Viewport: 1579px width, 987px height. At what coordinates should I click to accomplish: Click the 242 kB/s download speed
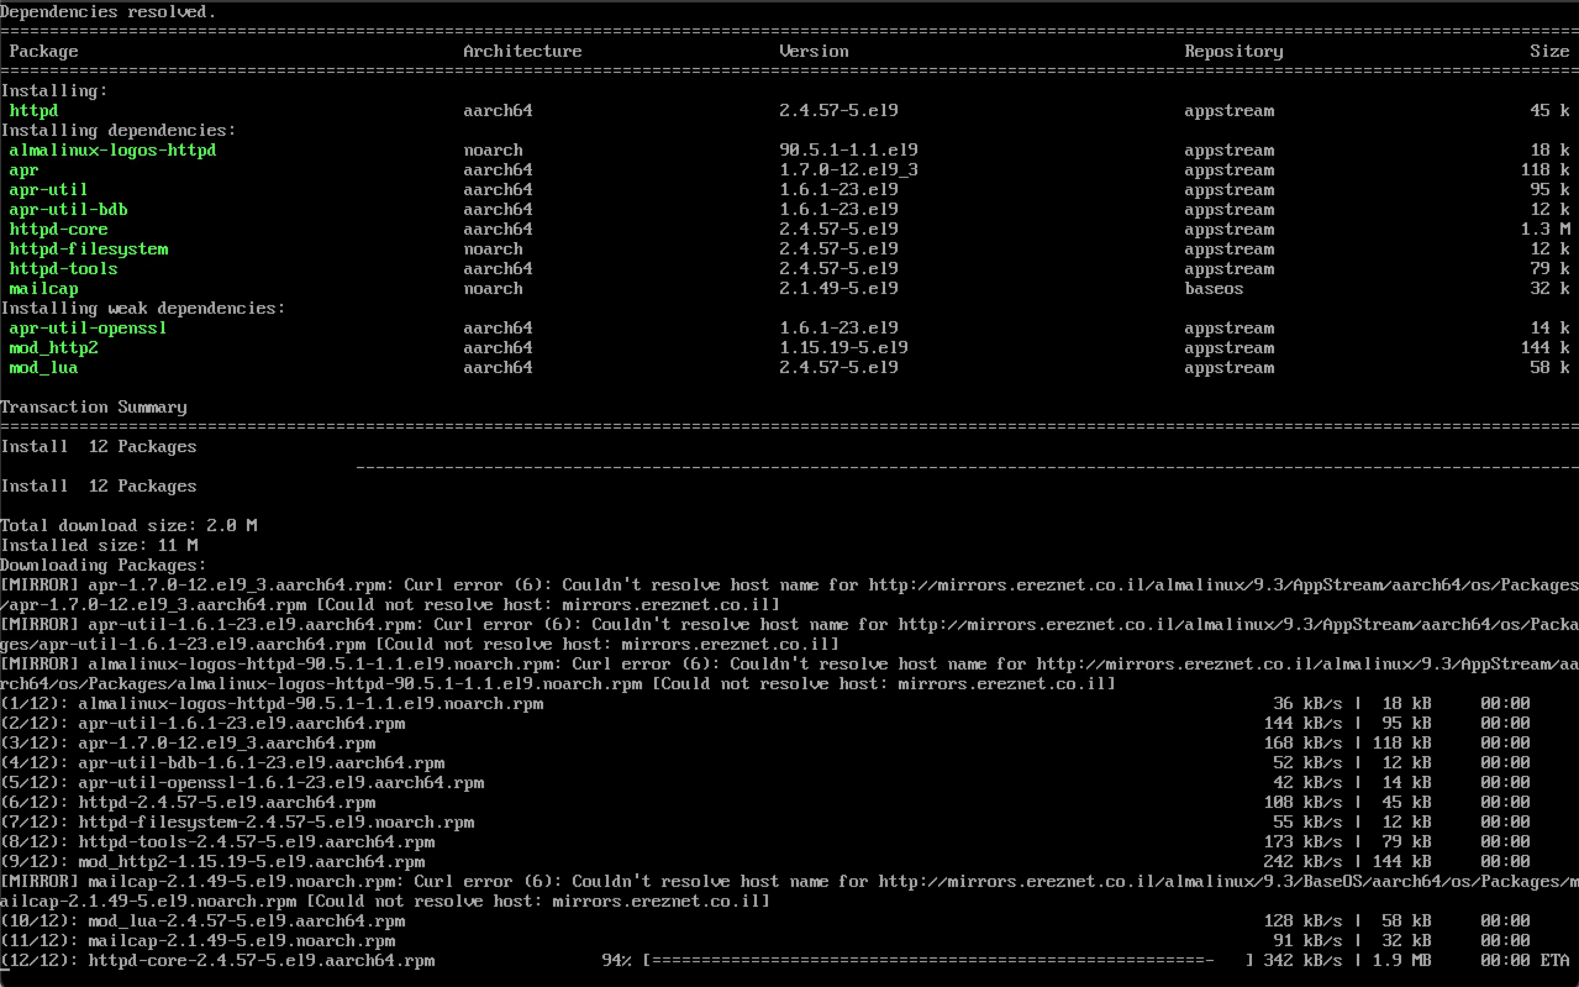tap(1302, 862)
